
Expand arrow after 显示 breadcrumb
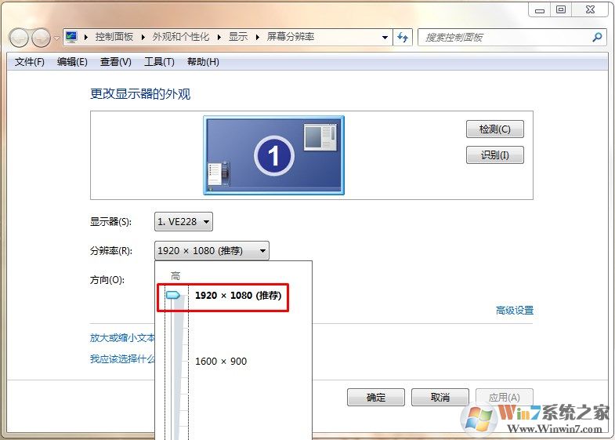click(x=257, y=38)
